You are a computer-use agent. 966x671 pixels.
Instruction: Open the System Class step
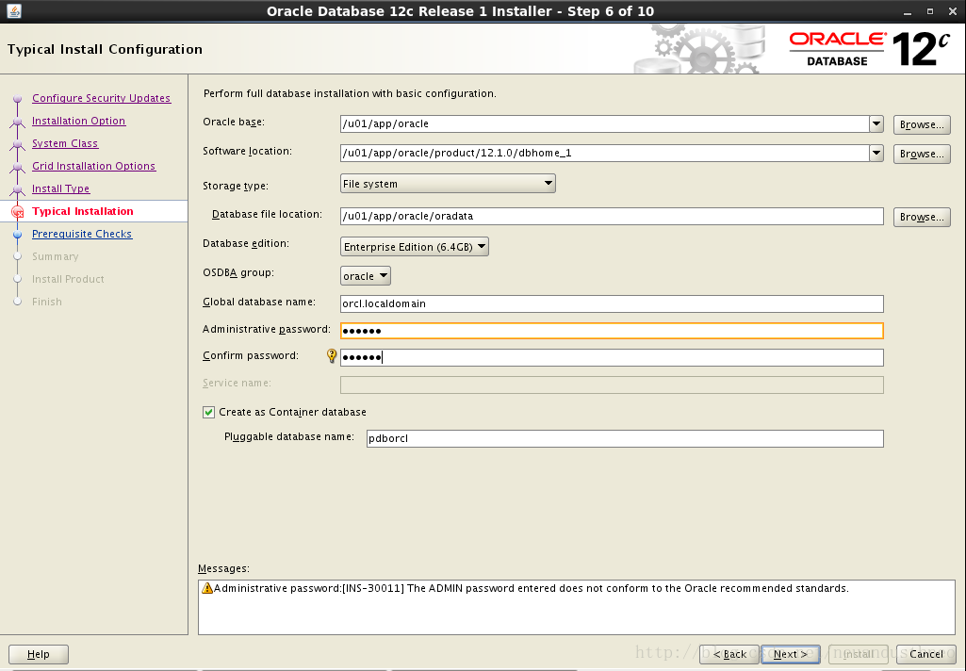tap(65, 143)
